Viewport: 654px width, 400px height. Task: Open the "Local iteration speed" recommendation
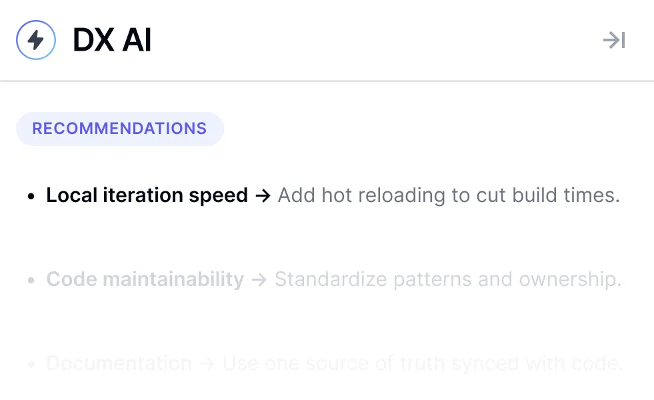(147, 195)
